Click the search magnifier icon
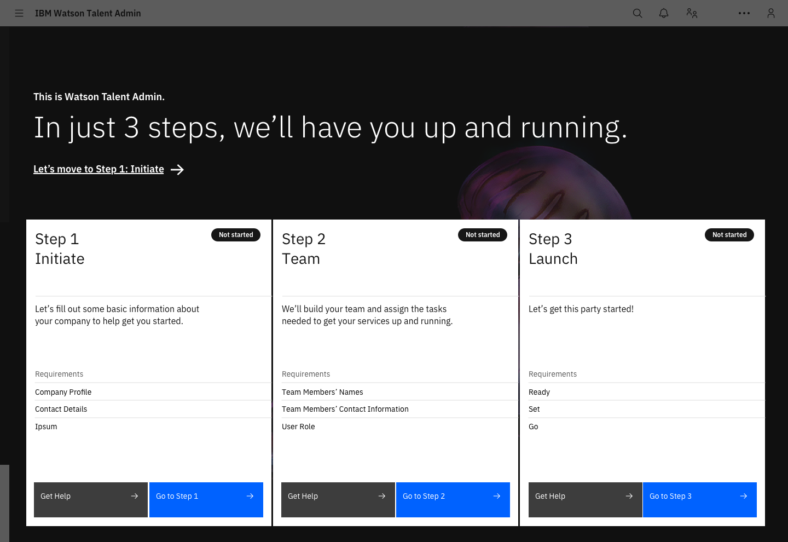Viewport: 788px width, 542px height. pyautogui.click(x=638, y=13)
